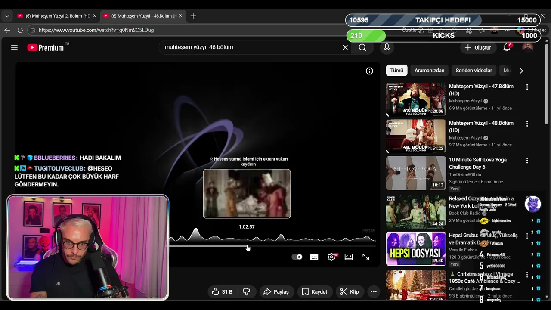This screenshot has width=551, height=310.
Task: Start voice search with the microphone
Action: pyautogui.click(x=387, y=47)
